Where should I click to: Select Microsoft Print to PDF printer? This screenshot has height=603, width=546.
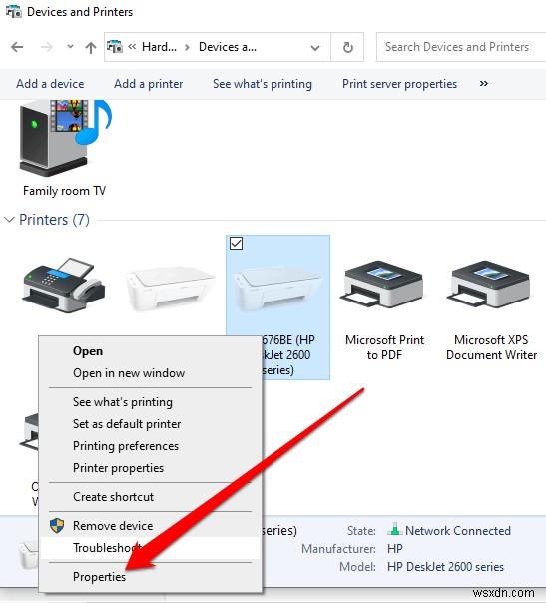click(x=384, y=310)
